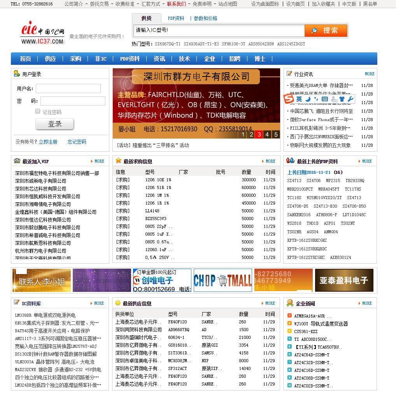The image size is (396, 394).
Task: Click the 最新供应信息 flower icon
Action: 118,303
